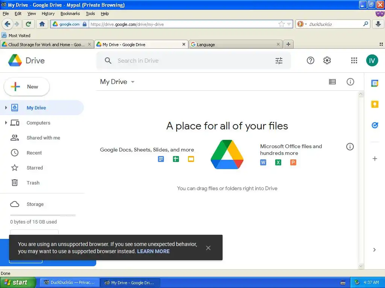Open the File menu
Image resolution: width=385 pixels, height=288 pixels.
pos(6,13)
